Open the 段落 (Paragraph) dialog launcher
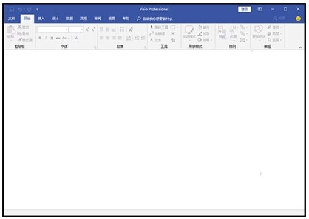309x219 pixels. [x=145, y=47]
